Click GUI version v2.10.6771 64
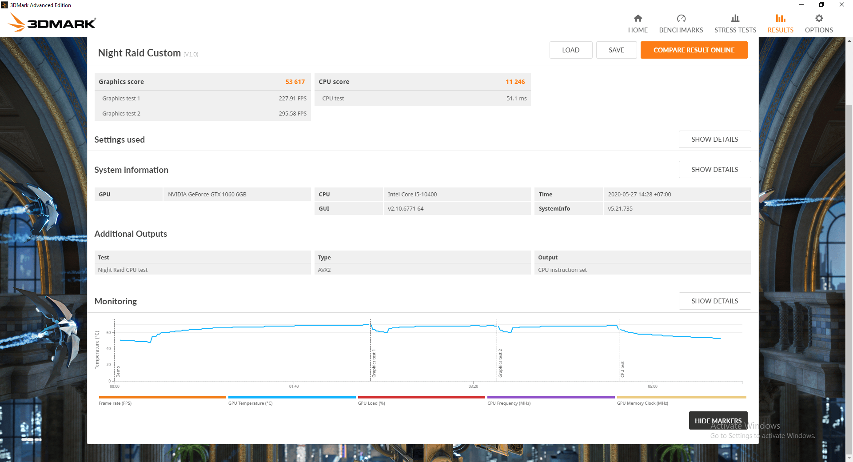 point(457,208)
